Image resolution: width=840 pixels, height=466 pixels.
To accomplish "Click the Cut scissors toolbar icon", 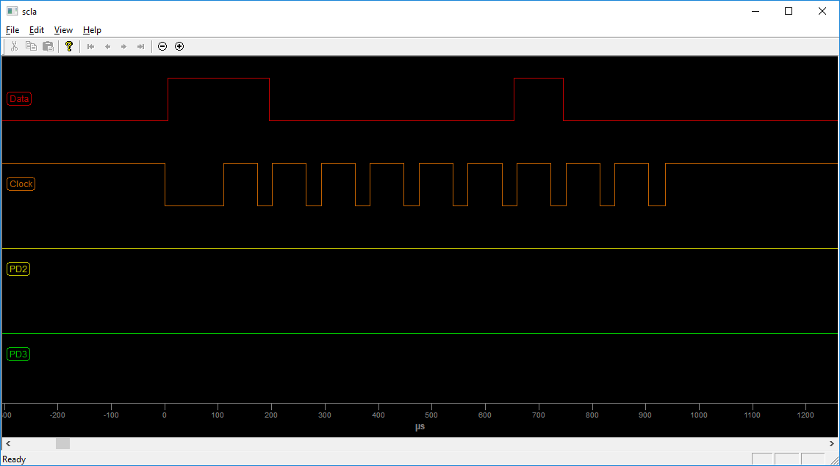I will point(14,46).
